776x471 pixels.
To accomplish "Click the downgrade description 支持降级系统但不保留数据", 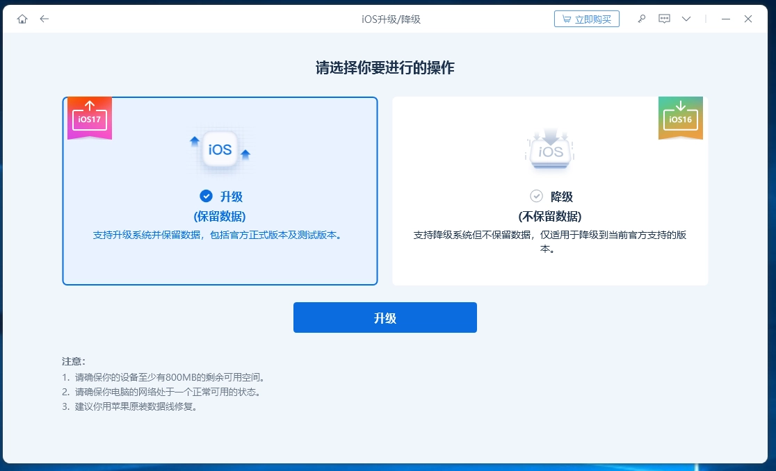I will (550, 242).
